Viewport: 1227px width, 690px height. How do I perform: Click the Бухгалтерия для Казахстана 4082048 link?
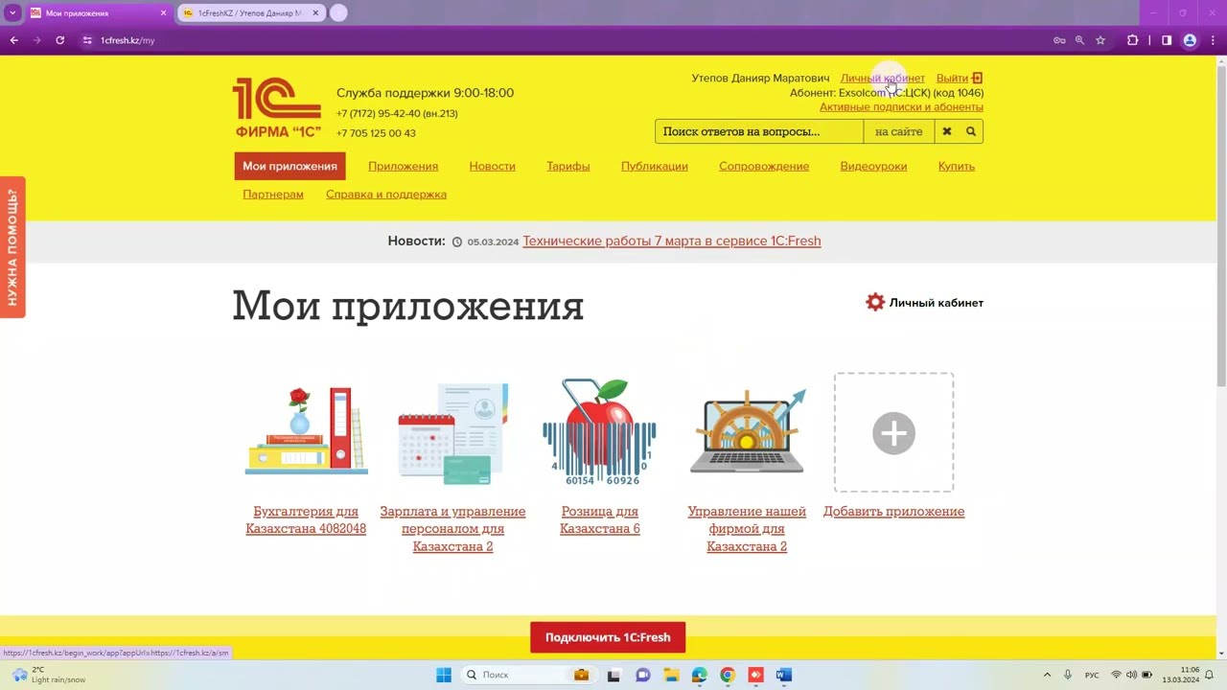pos(306,519)
